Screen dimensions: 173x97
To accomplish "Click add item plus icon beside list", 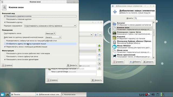I will [x=99, y=54].
